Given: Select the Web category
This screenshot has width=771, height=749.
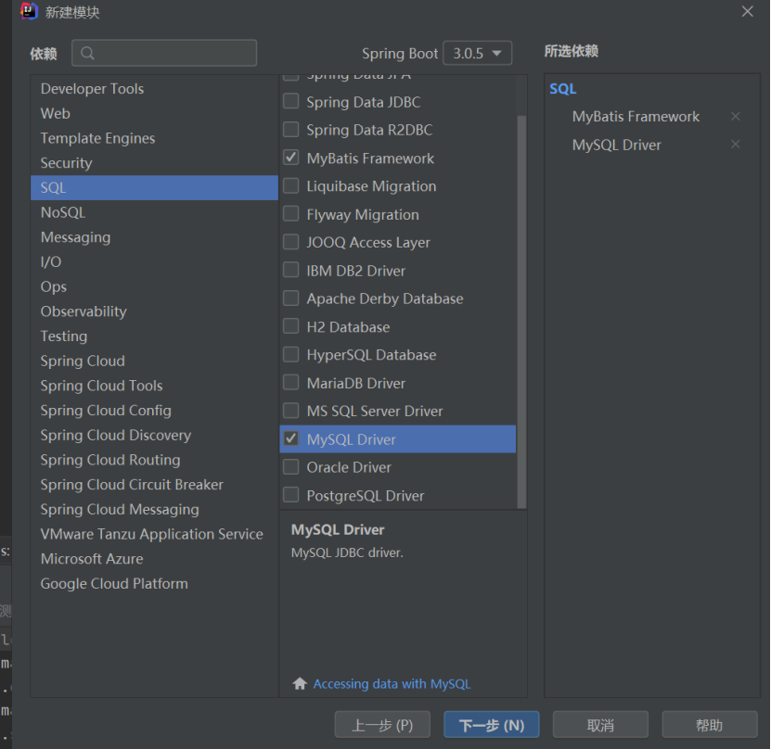Looking at the screenshot, I should [154, 113].
